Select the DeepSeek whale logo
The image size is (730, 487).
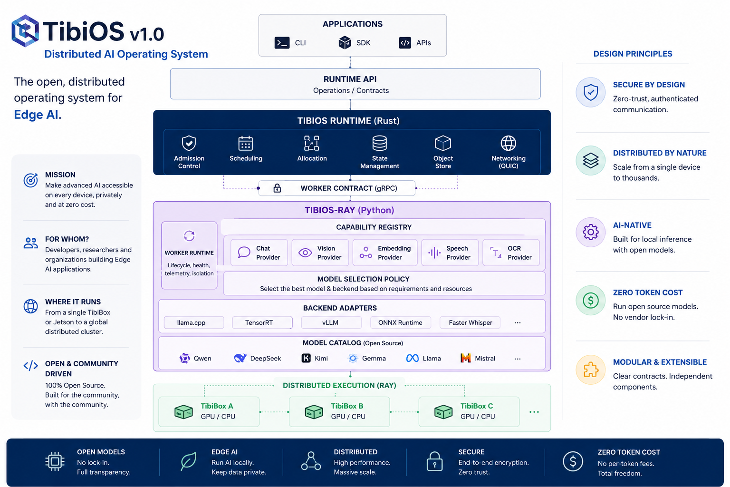pos(240,358)
